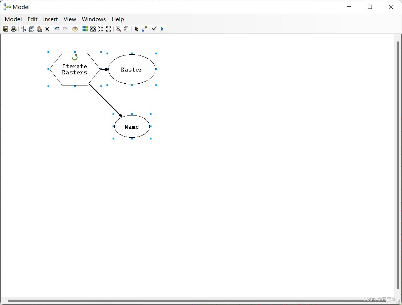The image size is (402, 305).
Task: Open the View menu
Action: [x=70, y=19]
